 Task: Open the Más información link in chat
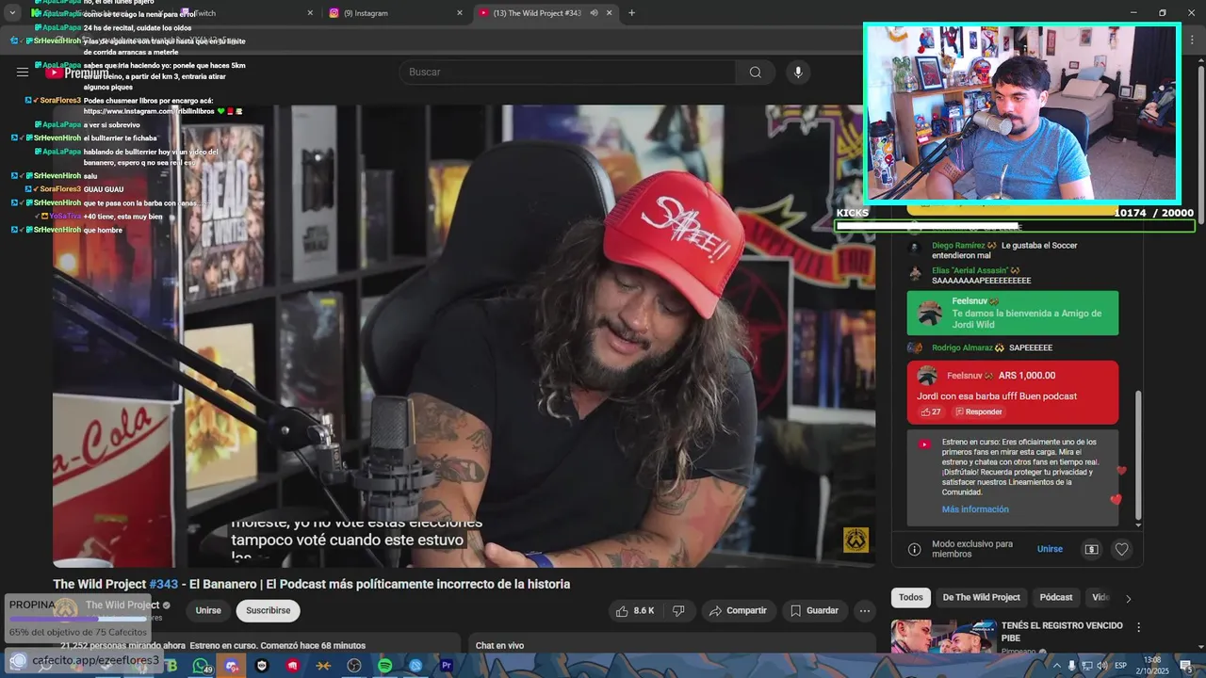pos(975,509)
